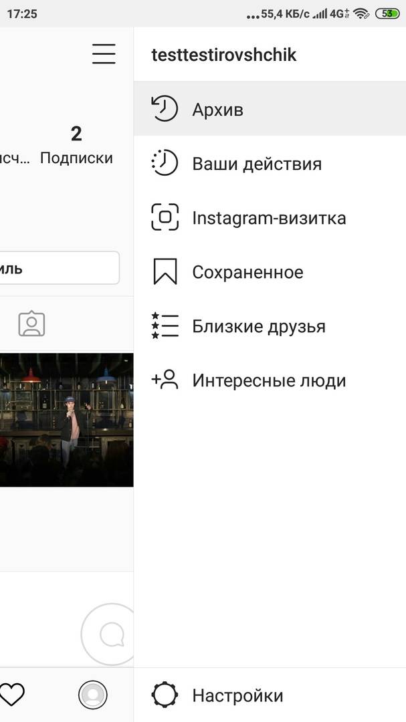Open Ваши действия
This screenshot has height=722, width=406.
point(270,164)
